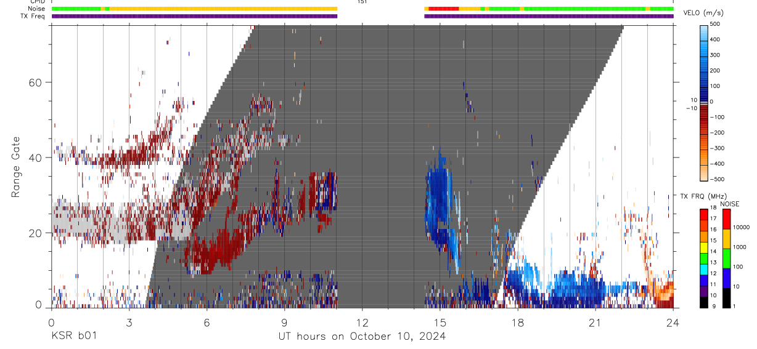Screen dimensions: 757x349
Task: Click the 21 tick on the UT hours axis
Action: click(x=595, y=322)
